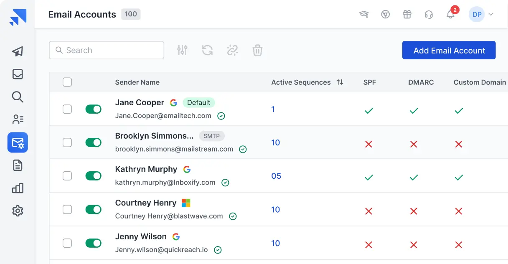Open the DP profile dropdown

(x=481, y=14)
